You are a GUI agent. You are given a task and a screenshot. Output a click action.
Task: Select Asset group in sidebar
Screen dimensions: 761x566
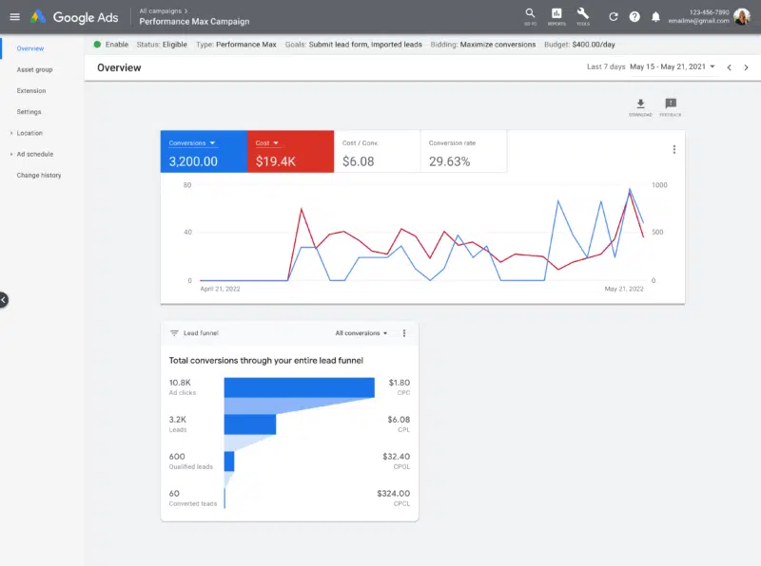pos(34,69)
